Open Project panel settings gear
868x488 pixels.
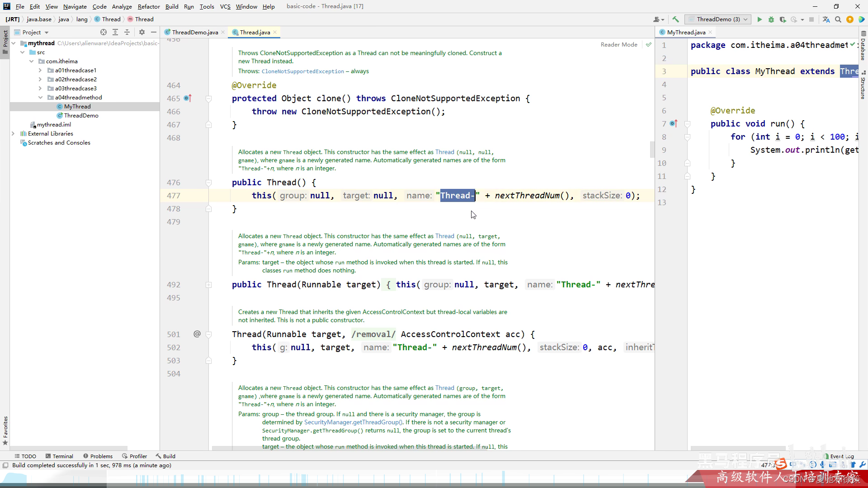pyautogui.click(x=142, y=32)
